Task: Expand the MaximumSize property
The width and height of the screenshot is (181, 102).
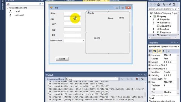Action: [x=150, y=65]
